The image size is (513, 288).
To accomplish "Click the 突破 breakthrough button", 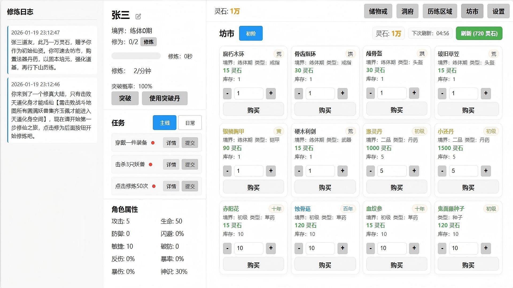I will (125, 98).
